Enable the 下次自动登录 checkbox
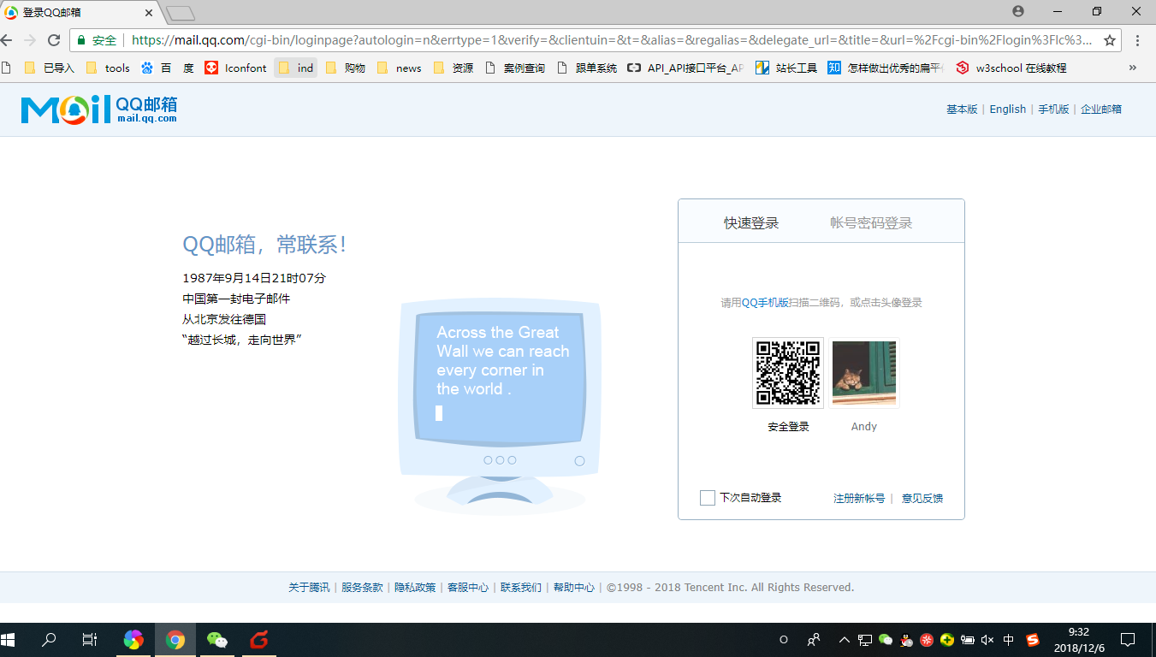This screenshot has height=657, width=1156. point(707,498)
